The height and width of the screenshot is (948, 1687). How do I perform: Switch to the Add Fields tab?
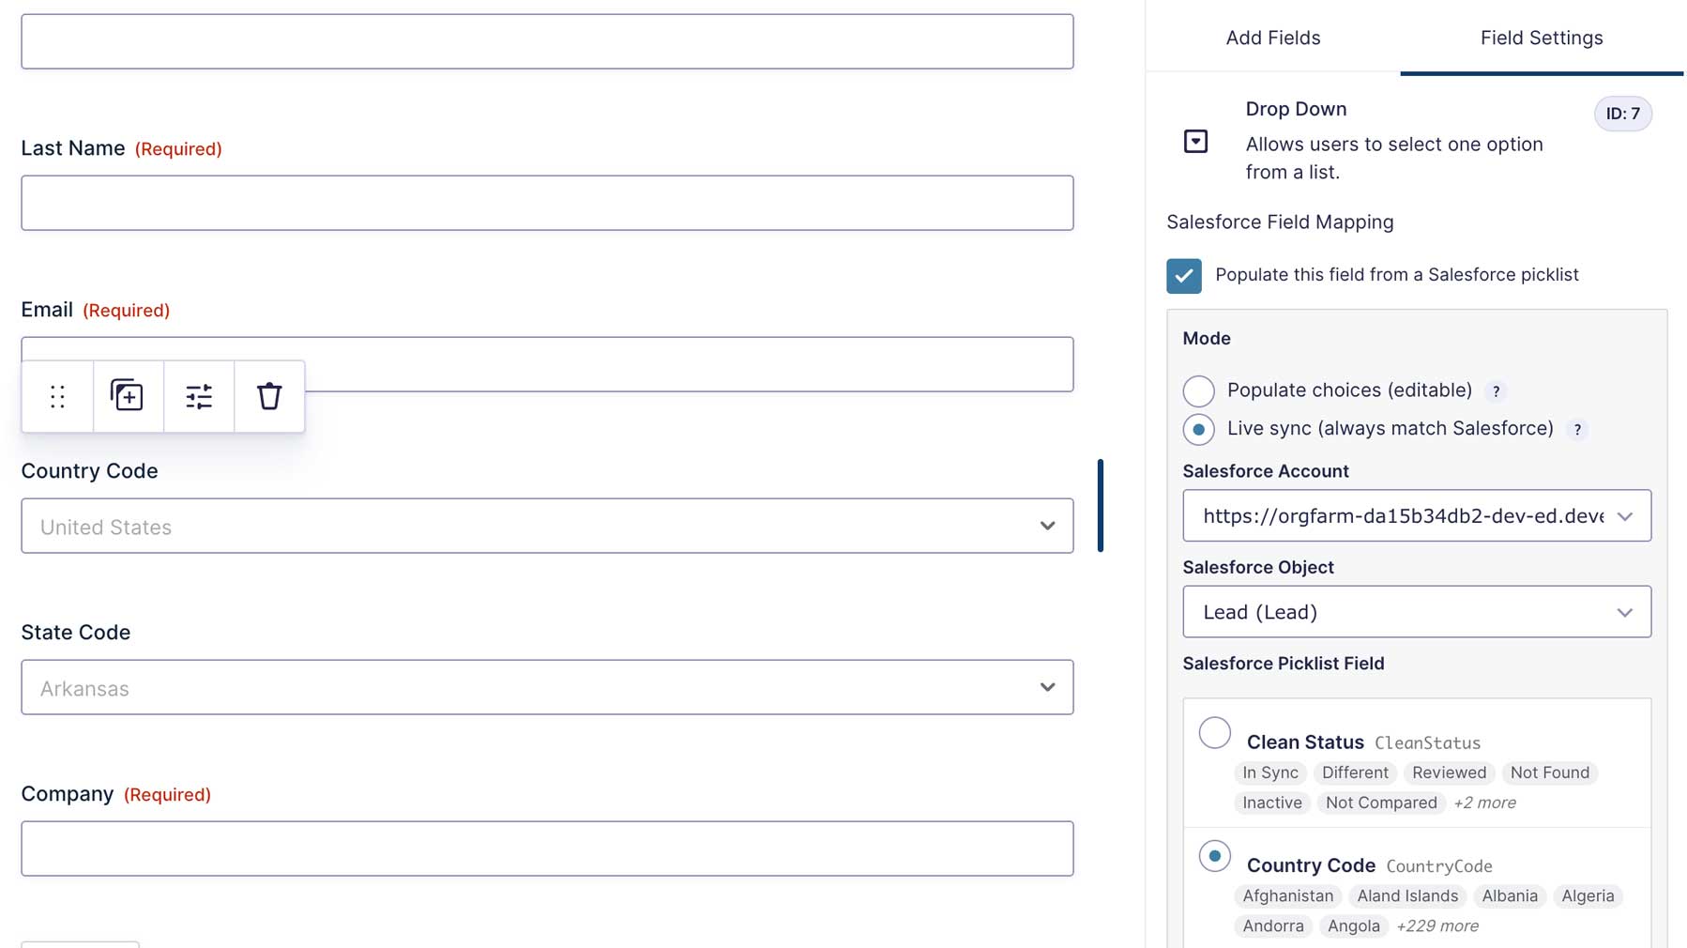click(x=1272, y=38)
